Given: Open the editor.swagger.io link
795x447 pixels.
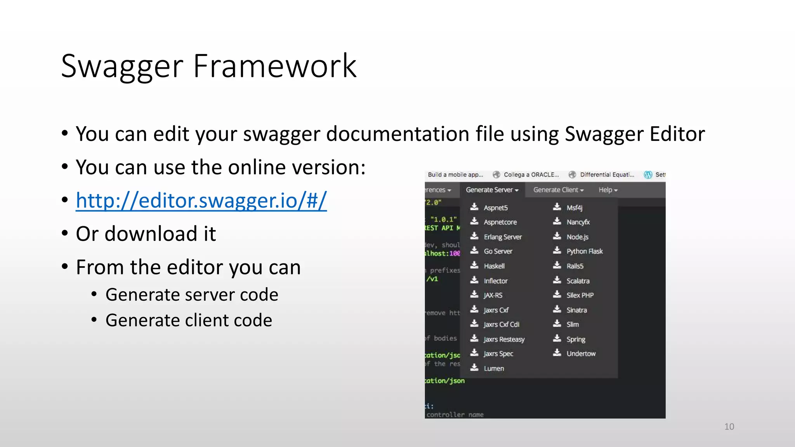Looking at the screenshot, I should coord(201,201).
